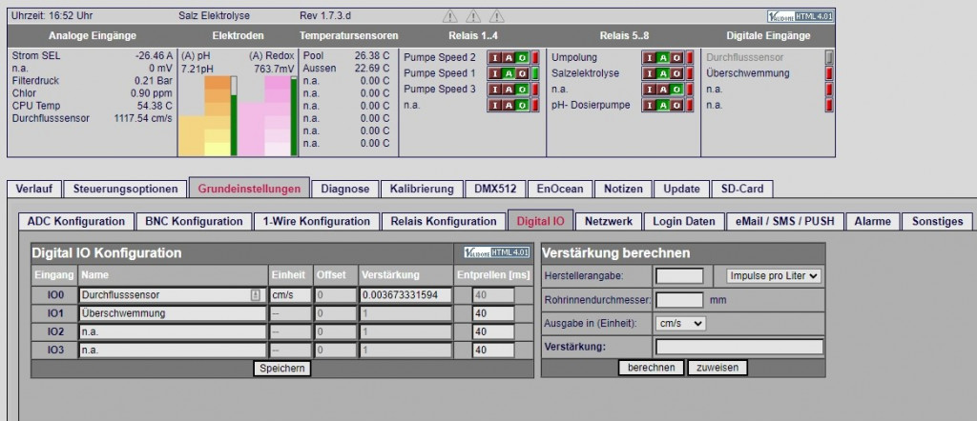
Task: Click the IO1 Entprellen field with 40
Action: coord(493,313)
